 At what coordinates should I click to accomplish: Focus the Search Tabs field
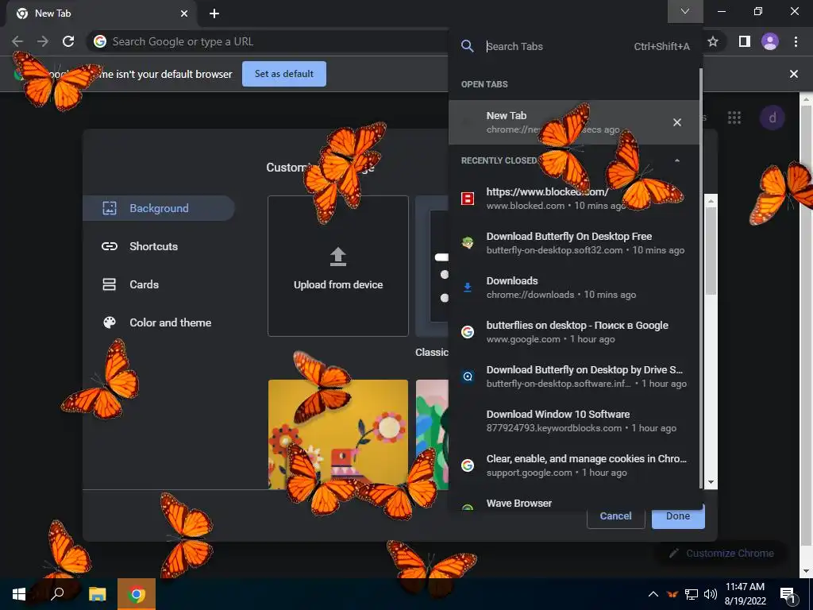557,46
